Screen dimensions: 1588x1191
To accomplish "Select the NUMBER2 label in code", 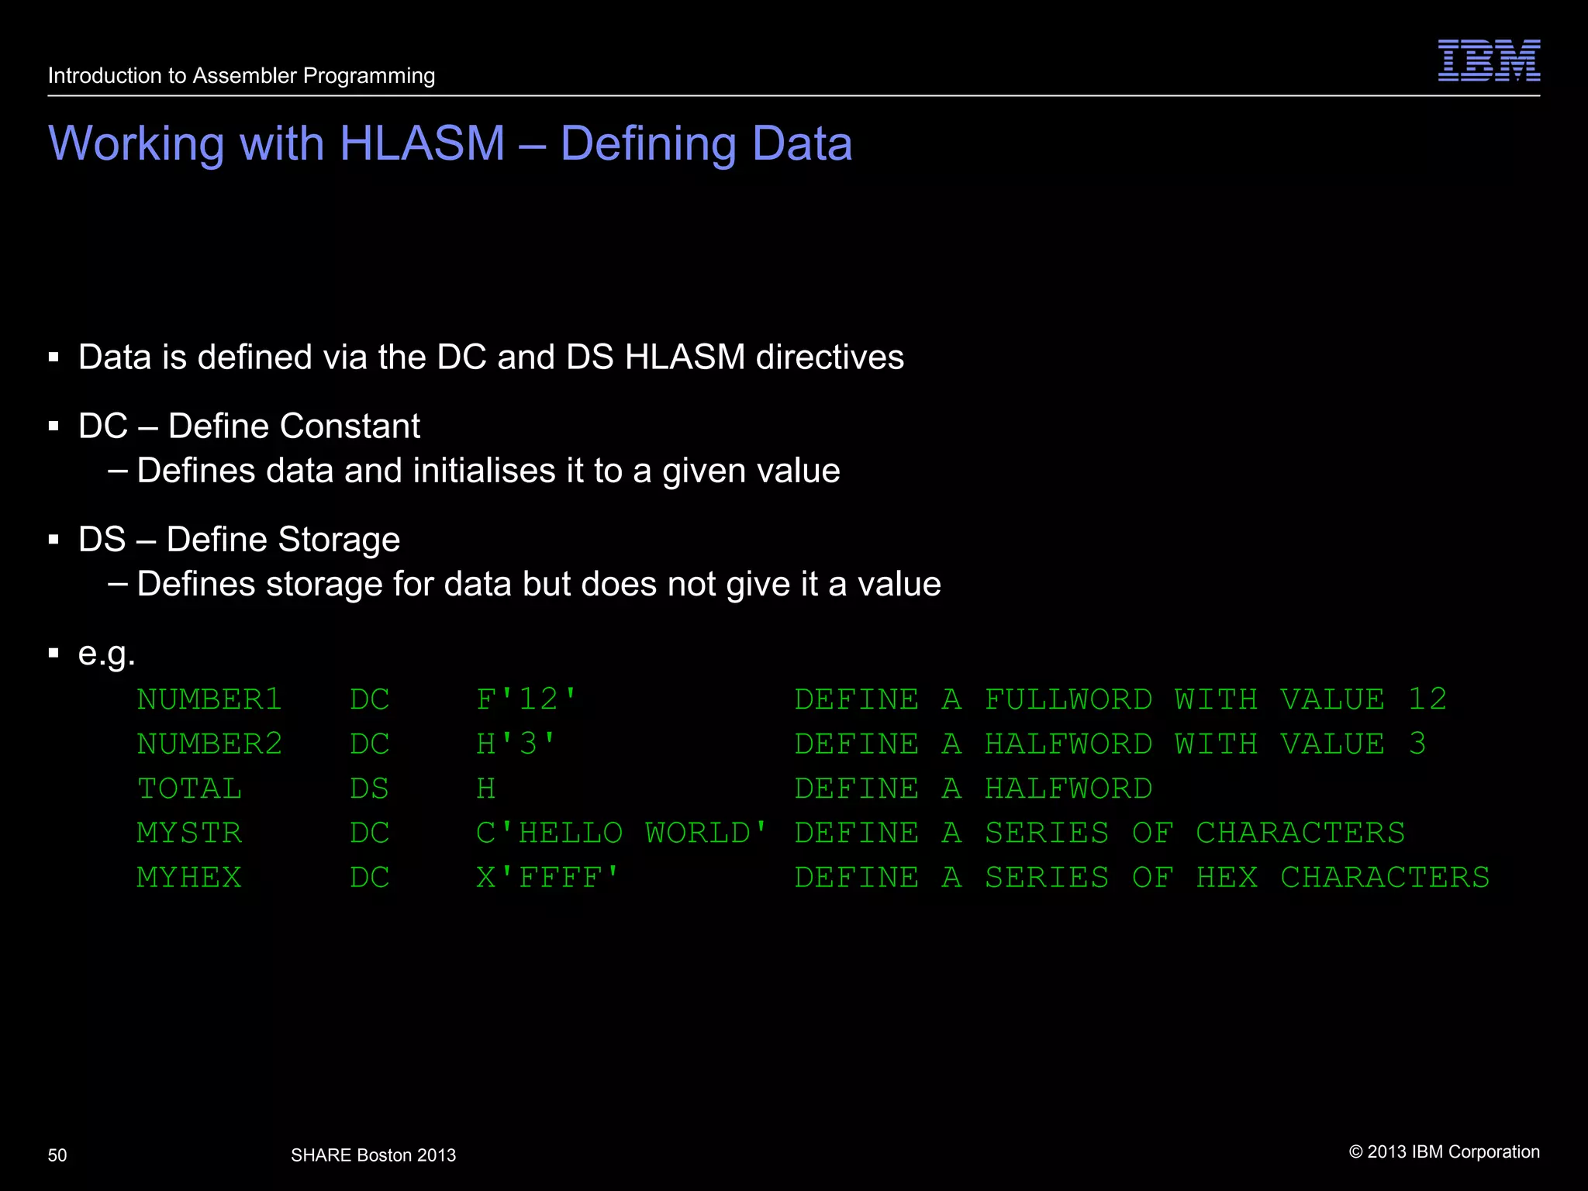I will tap(209, 744).
